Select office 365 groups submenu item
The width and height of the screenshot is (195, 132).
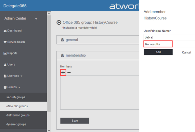click(x=23, y=106)
